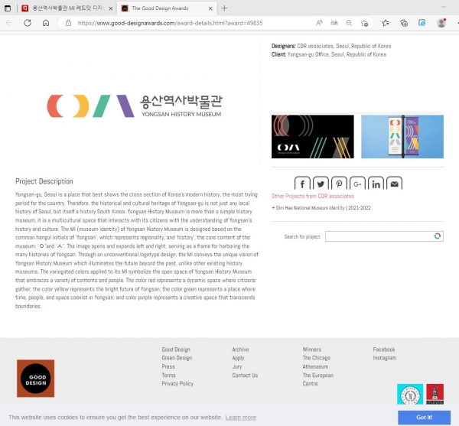Click the Yongsan History Museum logo image
This screenshot has height=426, width=459.
pos(135,106)
